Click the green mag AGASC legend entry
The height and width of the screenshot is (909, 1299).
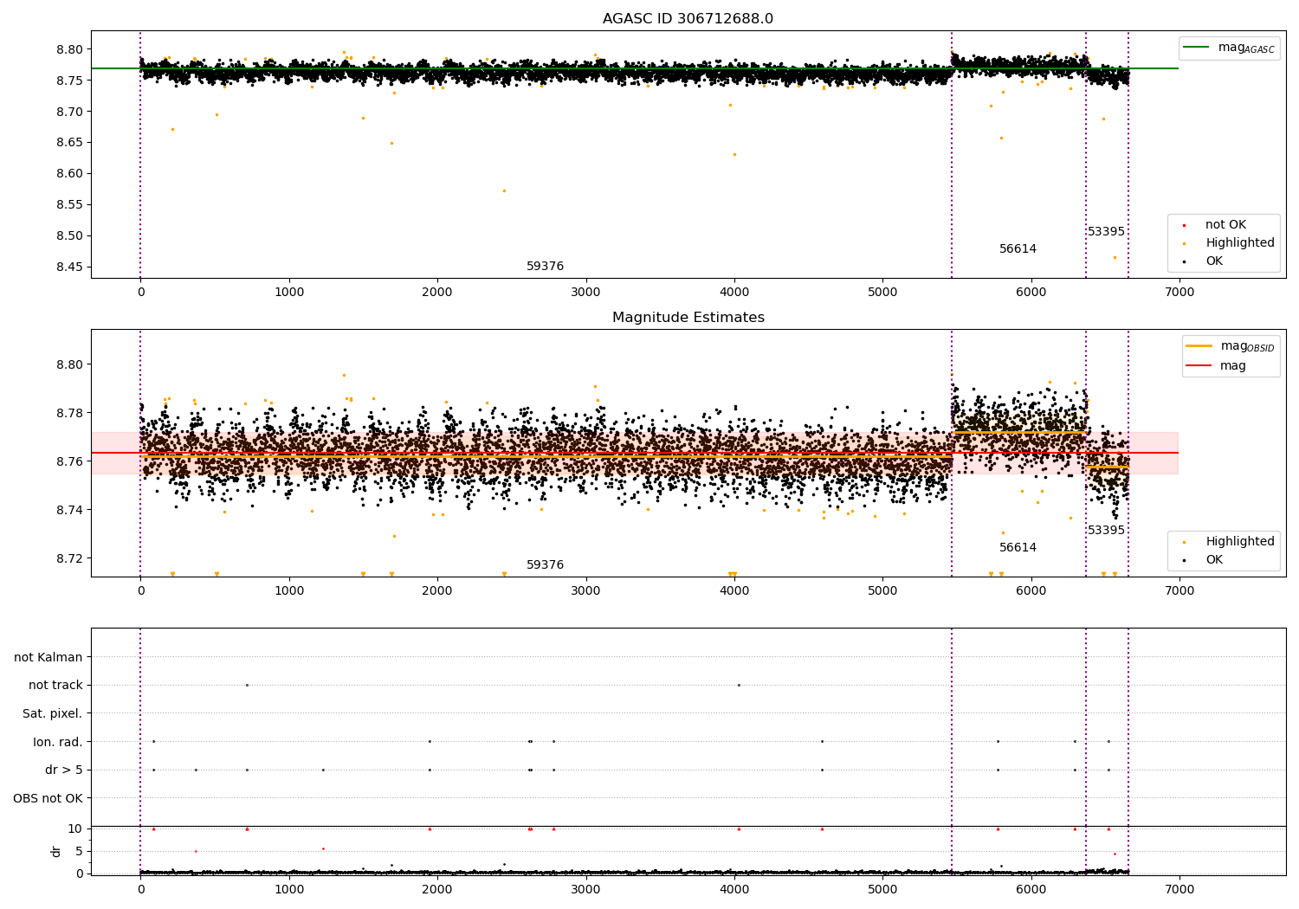1229,48
